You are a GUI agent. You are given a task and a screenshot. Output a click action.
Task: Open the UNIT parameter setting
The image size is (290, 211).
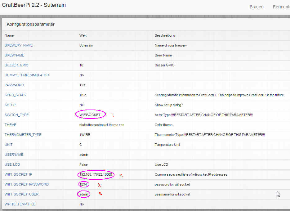click(9, 145)
